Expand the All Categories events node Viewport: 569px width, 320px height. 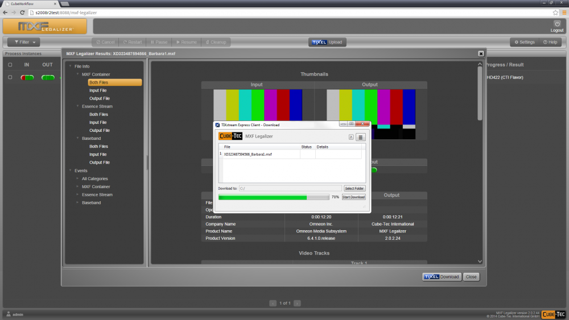(77, 179)
